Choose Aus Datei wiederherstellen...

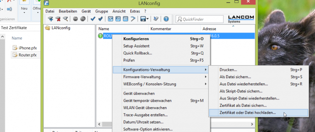[258, 84]
